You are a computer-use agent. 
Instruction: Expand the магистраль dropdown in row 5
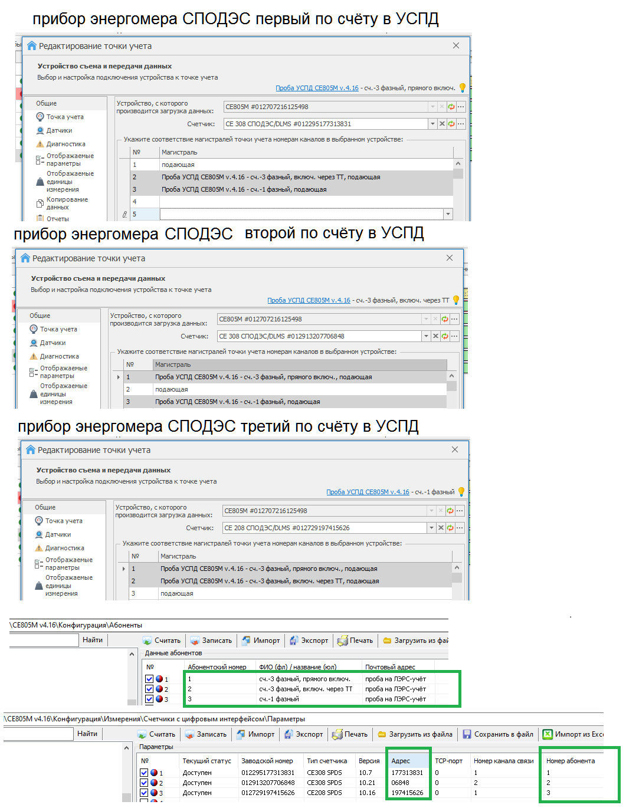pos(448,214)
